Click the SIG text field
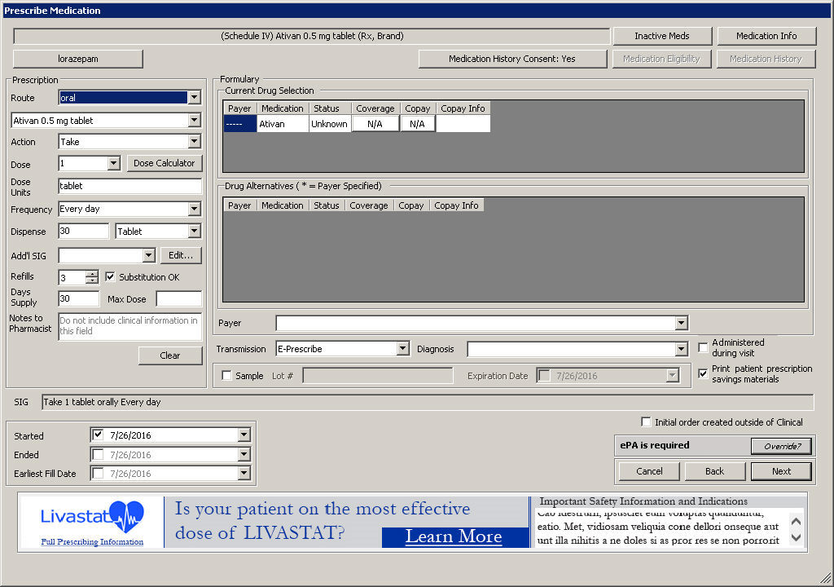834x587 pixels. pyautogui.click(x=428, y=402)
